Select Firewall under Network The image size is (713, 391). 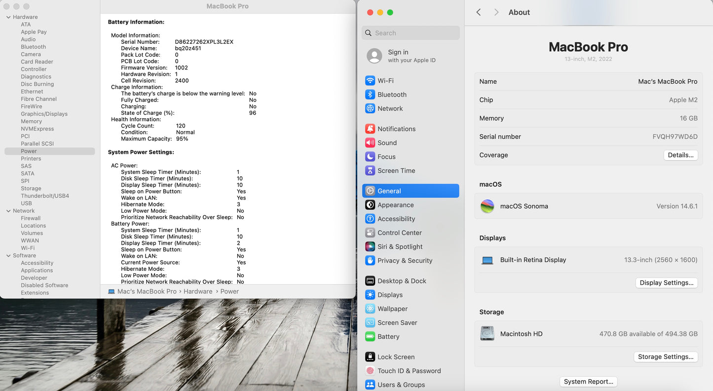(x=31, y=218)
